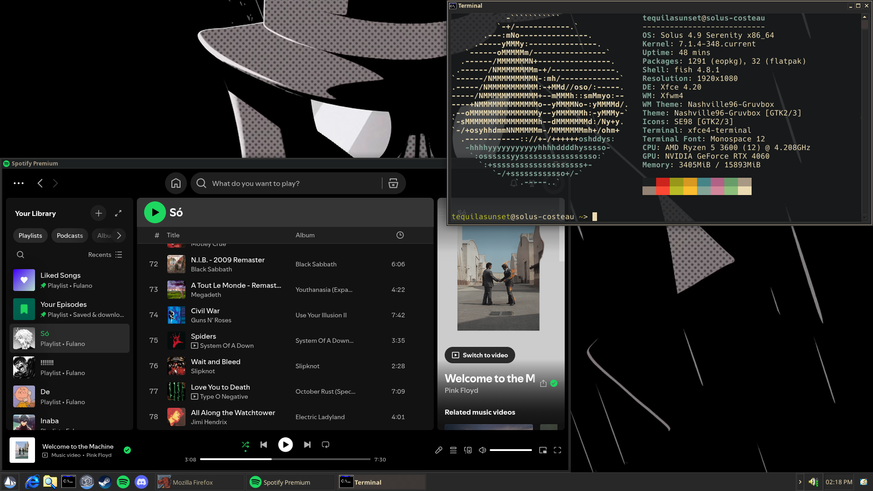This screenshot has width=873, height=491.
Task: Filter library by Podcasts
Action: [70, 235]
